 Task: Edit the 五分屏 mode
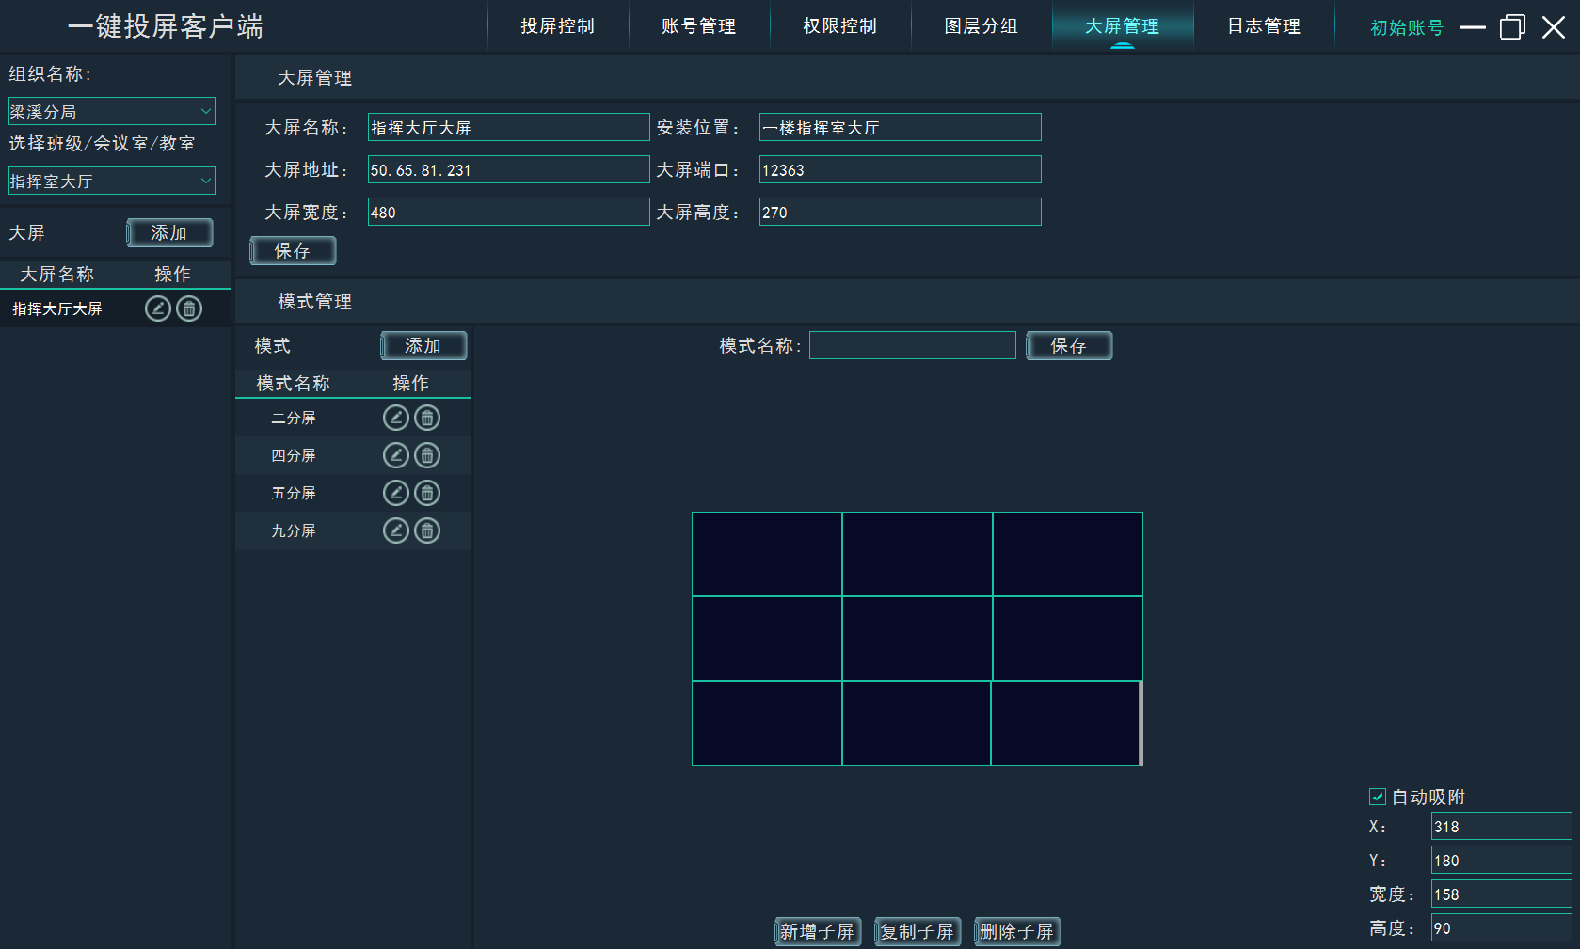point(396,493)
